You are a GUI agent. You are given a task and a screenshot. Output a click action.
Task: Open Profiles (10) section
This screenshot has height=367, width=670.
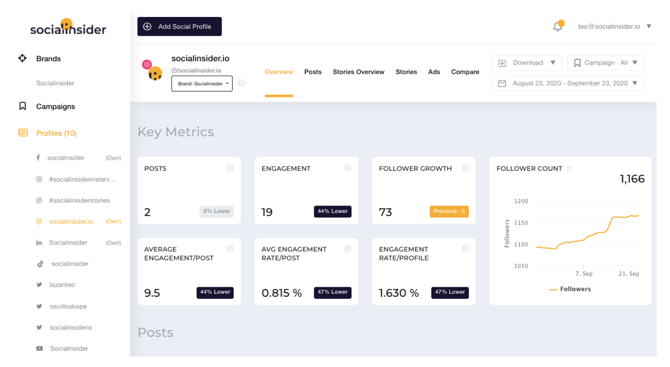pyautogui.click(x=56, y=133)
